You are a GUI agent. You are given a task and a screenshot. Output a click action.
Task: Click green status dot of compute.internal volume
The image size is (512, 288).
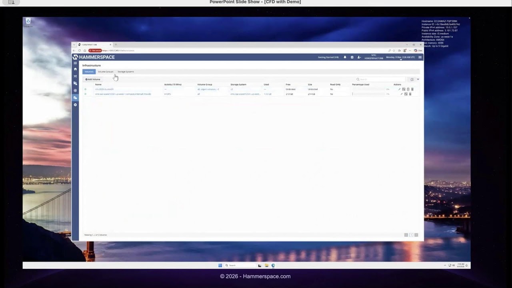(x=85, y=94)
